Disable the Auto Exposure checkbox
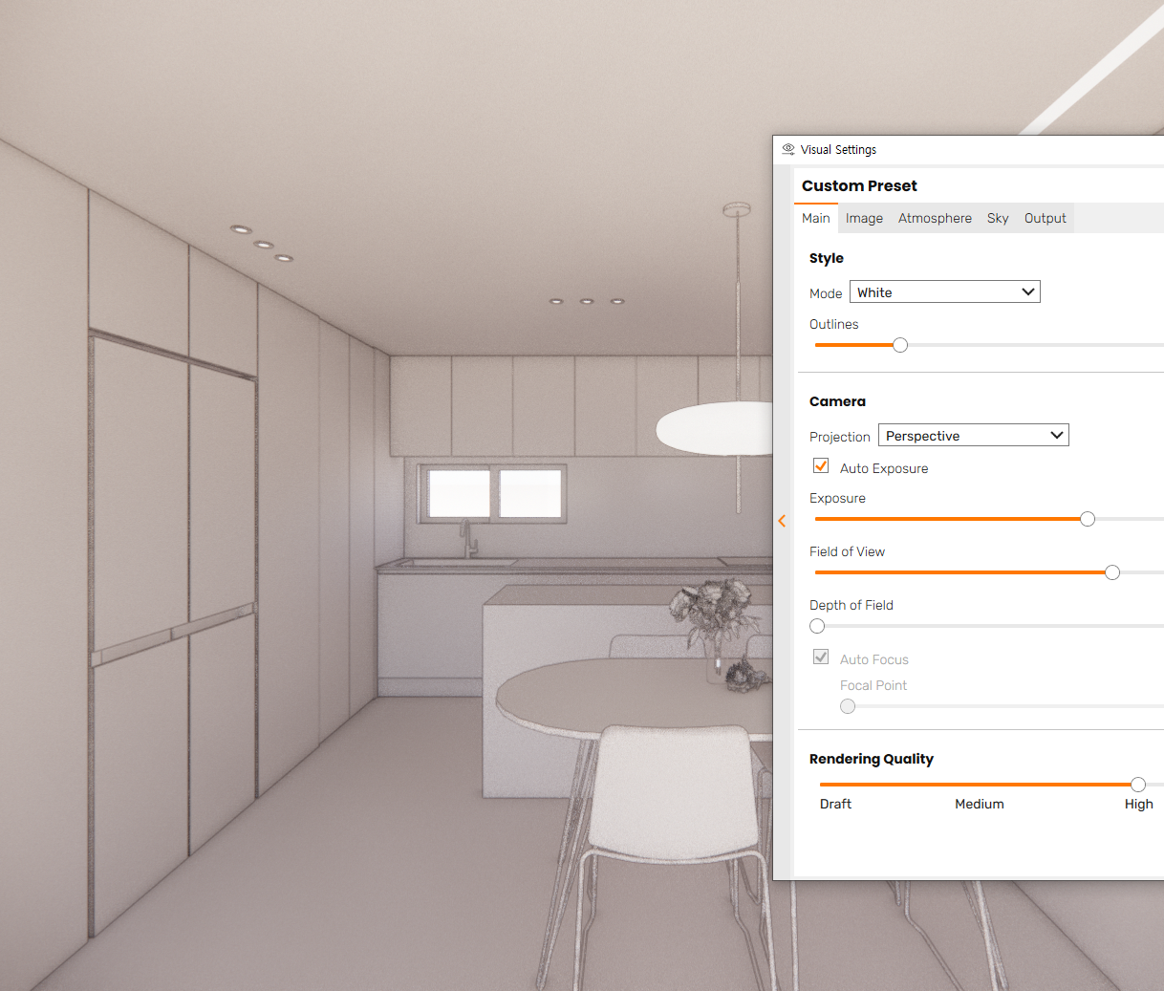This screenshot has height=991, width=1164. click(821, 465)
